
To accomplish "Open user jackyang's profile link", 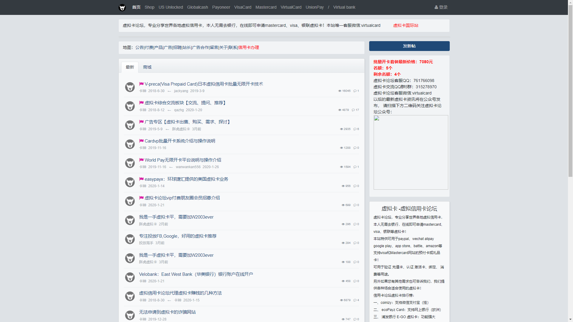I will point(181,91).
